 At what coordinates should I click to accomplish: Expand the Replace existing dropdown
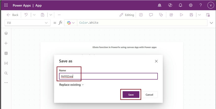pyautogui.click(x=71, y=85)
